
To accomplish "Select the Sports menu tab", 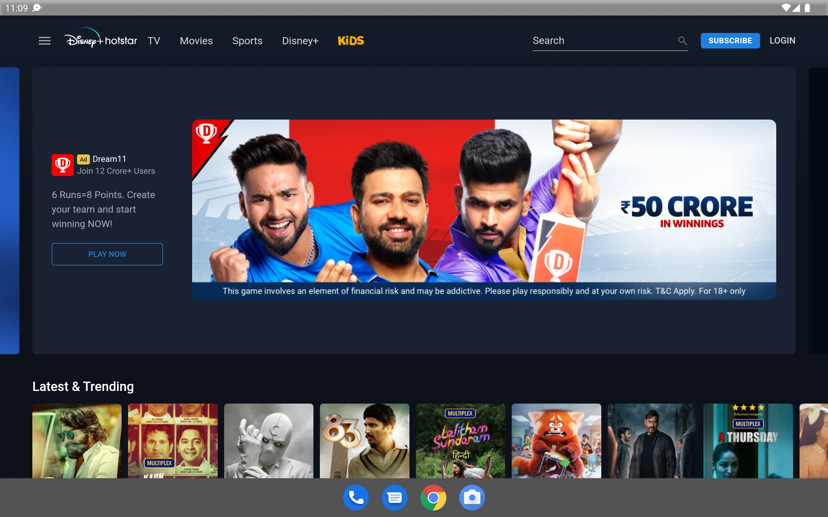I will tap(247, 40).
